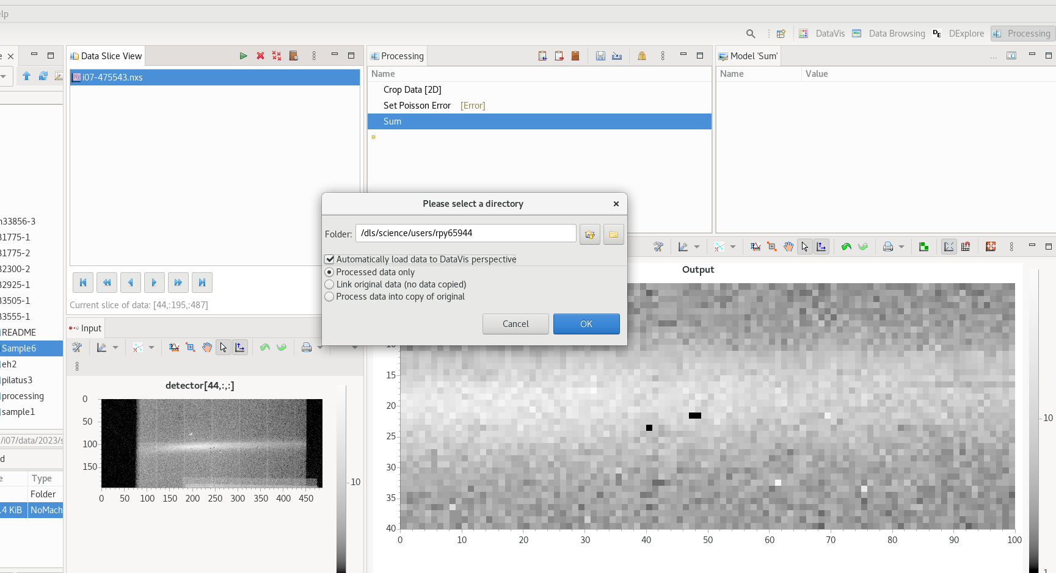This screenshot has width=1056, height=573.
Task: Click the single red X remove icon
Action: (260, 56)
